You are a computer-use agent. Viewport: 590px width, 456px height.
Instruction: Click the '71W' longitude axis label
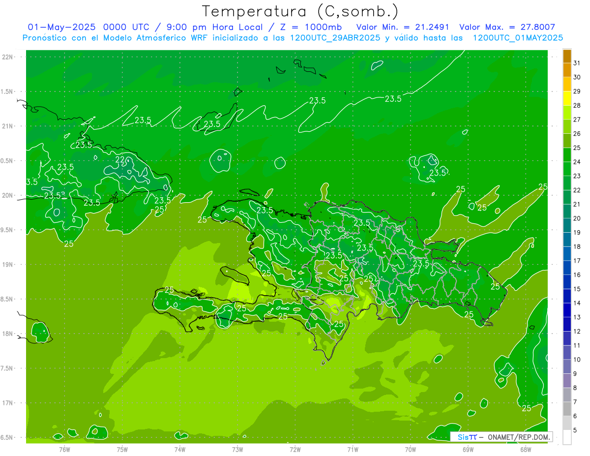[x=353, y=449]
